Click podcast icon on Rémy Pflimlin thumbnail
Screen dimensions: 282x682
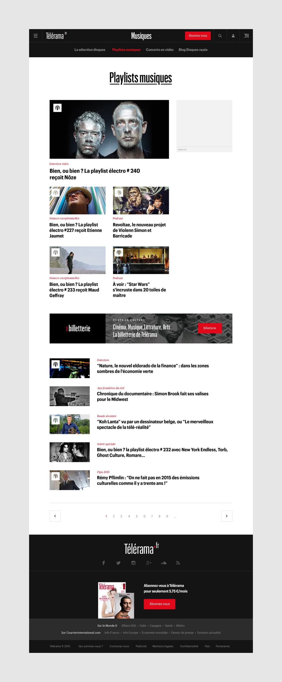[x=56, y=476]
